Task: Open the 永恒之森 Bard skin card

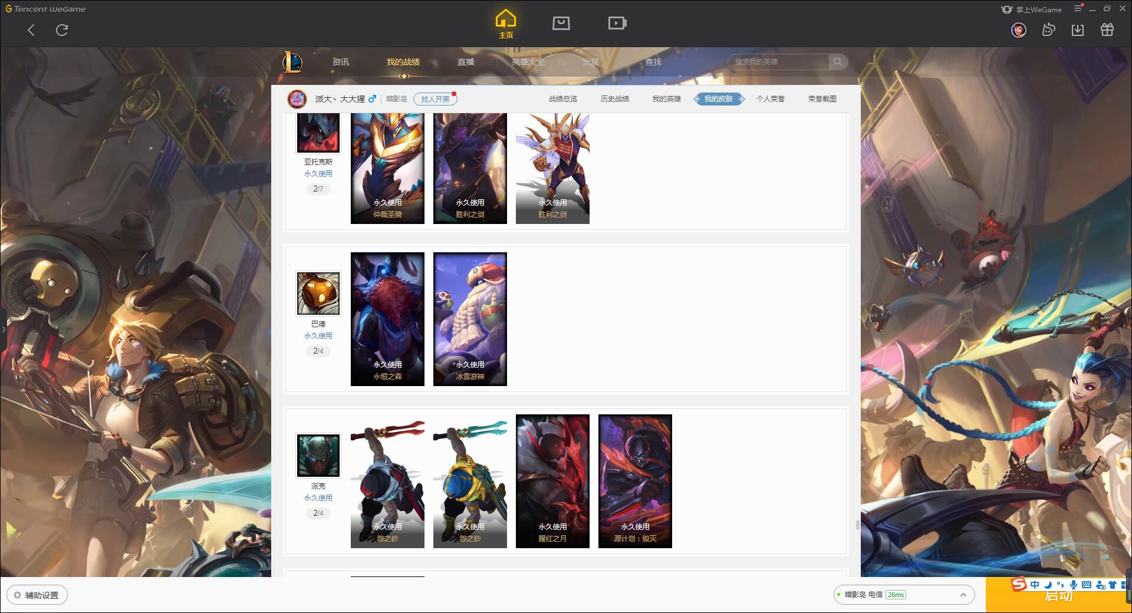Action: (x=387, y=319)
